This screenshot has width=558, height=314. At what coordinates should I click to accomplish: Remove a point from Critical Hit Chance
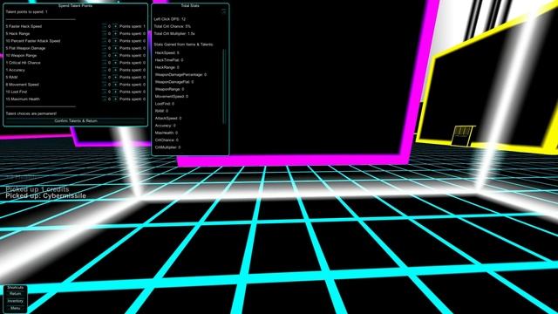(x=105, y=63)
